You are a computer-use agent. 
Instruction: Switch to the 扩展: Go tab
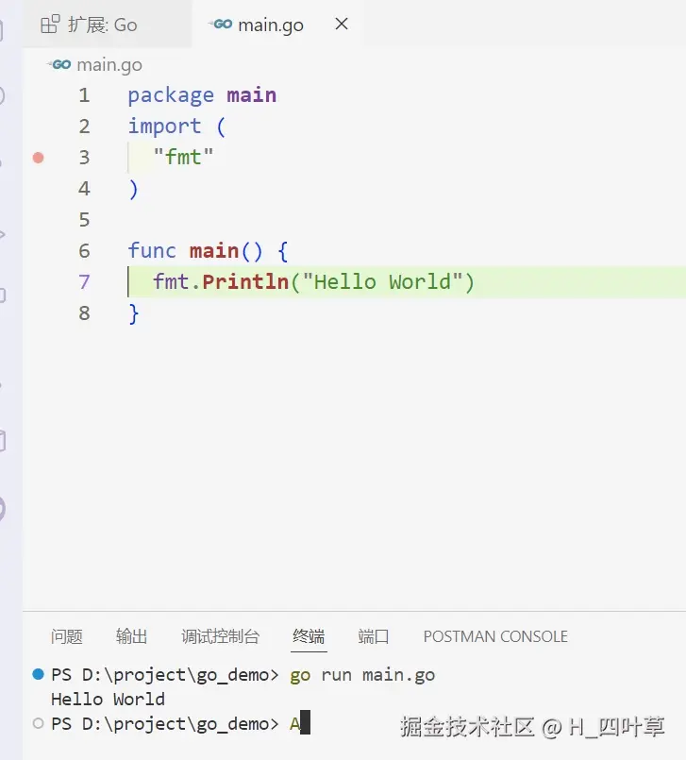pyautogui.click(x=102, y=25)
